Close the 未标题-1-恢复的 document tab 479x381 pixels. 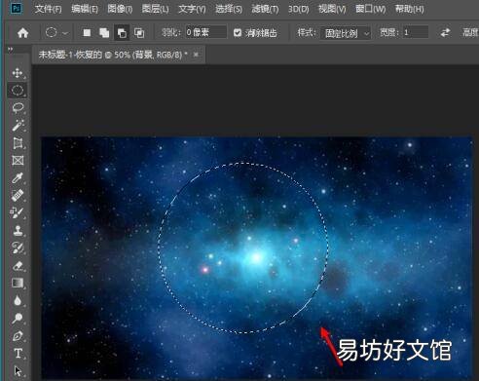196,55
